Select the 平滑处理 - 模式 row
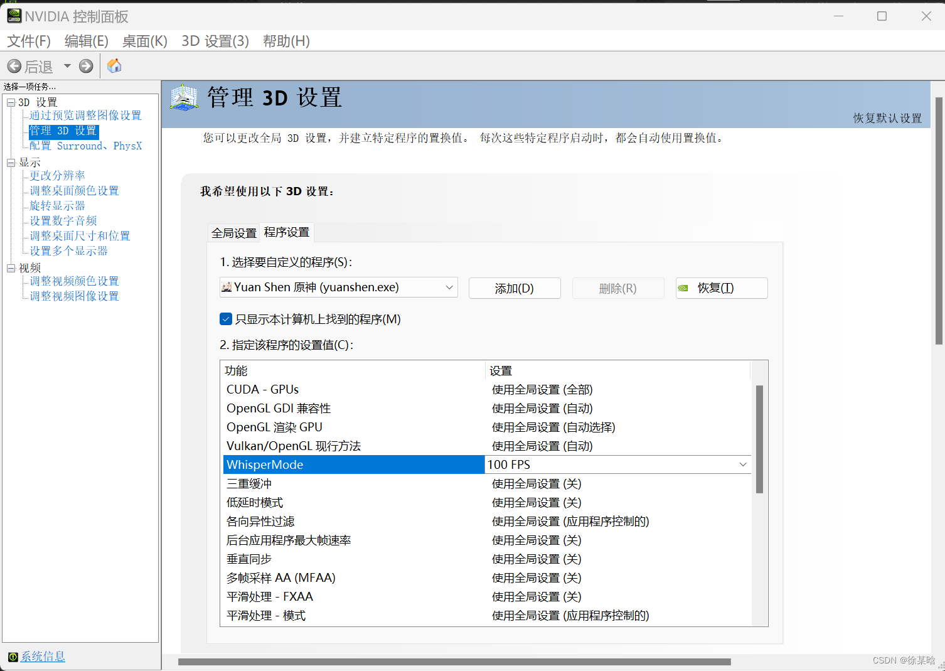 click(487, 616)
